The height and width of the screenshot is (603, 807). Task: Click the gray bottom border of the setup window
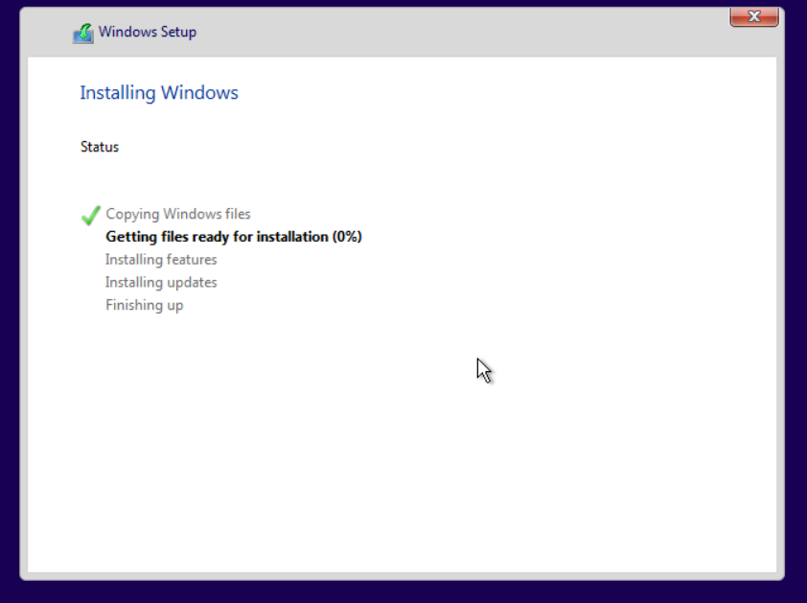(403, 576)
